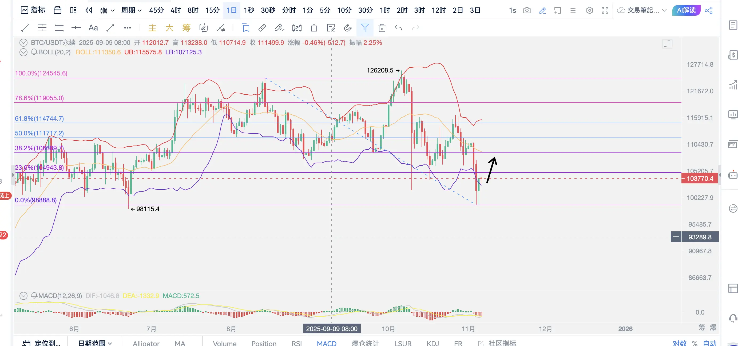Viewport: 738px width, 346px height.
Task: Click the ruler measure tool icon
Action: 262,28
